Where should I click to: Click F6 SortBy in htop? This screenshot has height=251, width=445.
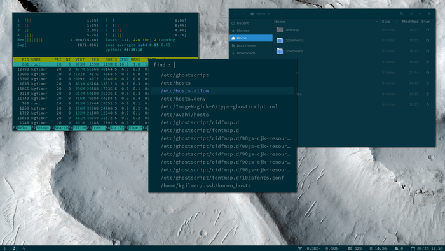tap(114, 128)
